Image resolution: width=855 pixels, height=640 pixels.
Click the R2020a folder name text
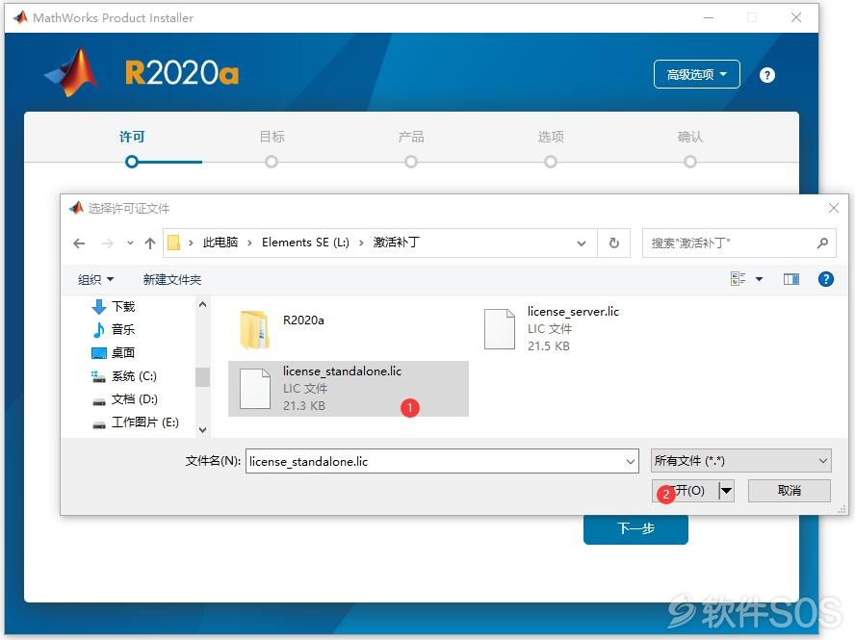303,320
